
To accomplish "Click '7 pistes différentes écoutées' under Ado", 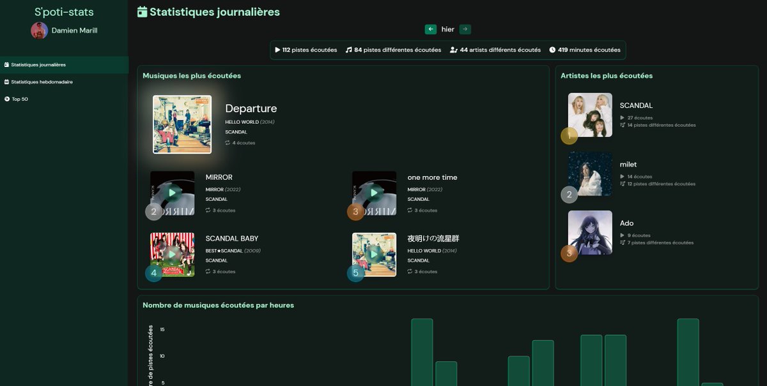I will (x=660, y=242).
